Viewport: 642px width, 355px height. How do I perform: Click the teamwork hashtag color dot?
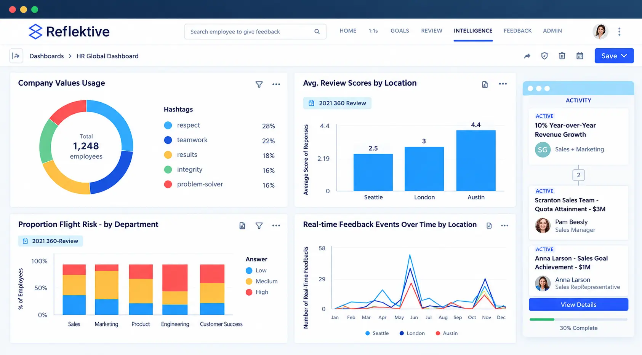tap(168, 140)
